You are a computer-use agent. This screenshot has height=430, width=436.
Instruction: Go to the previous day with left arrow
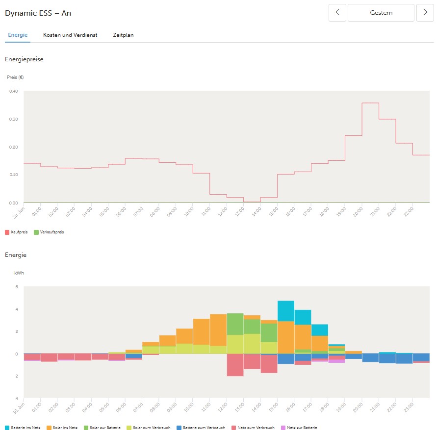coord(337,13)
